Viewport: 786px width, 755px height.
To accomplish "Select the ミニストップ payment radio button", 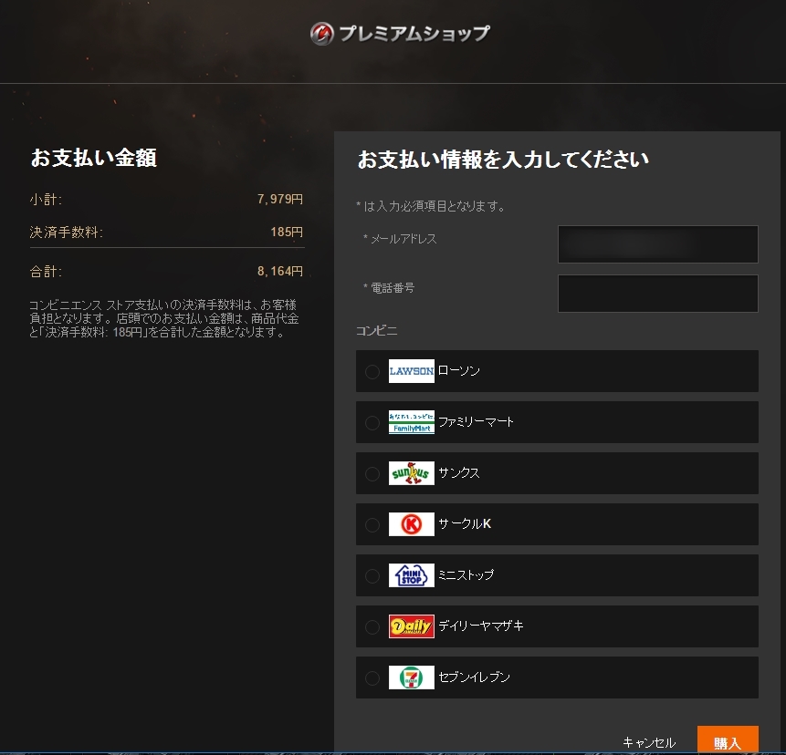I will coord(372,575).
